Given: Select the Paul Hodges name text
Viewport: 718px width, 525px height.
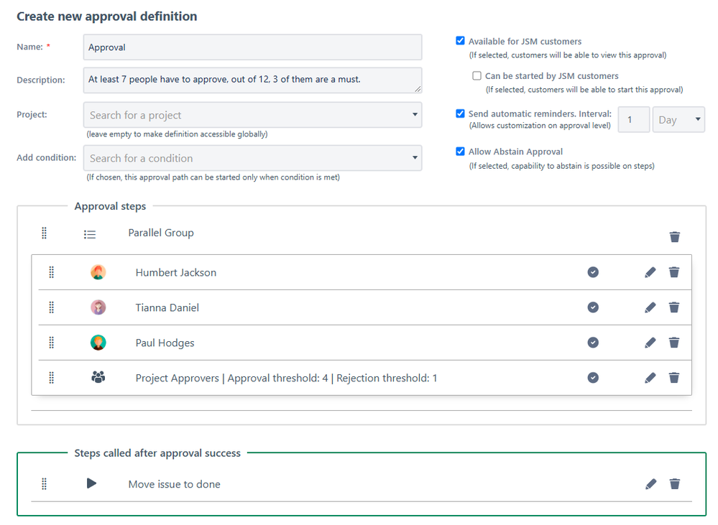Looking at the screenshot, I should (x=165, y=343).
